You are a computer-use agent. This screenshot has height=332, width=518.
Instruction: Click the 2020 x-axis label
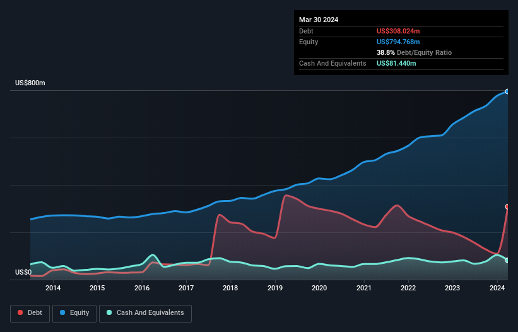point(319,288)
